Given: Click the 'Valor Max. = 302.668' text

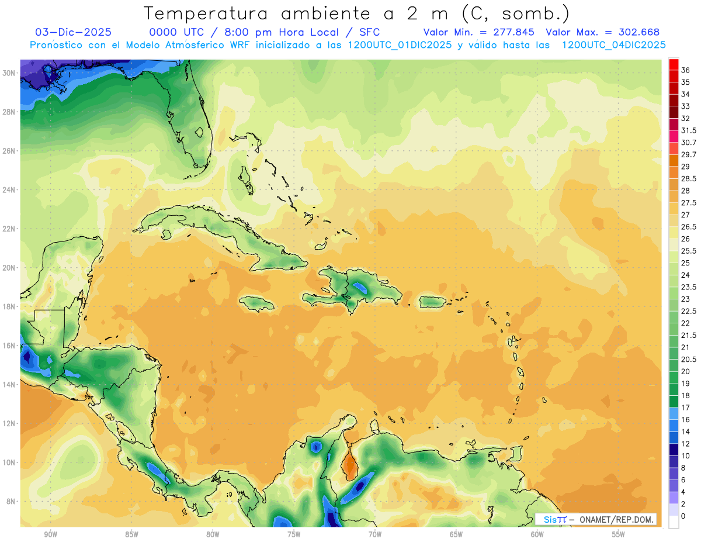Looking at the screenshot, I should (603, 32).
